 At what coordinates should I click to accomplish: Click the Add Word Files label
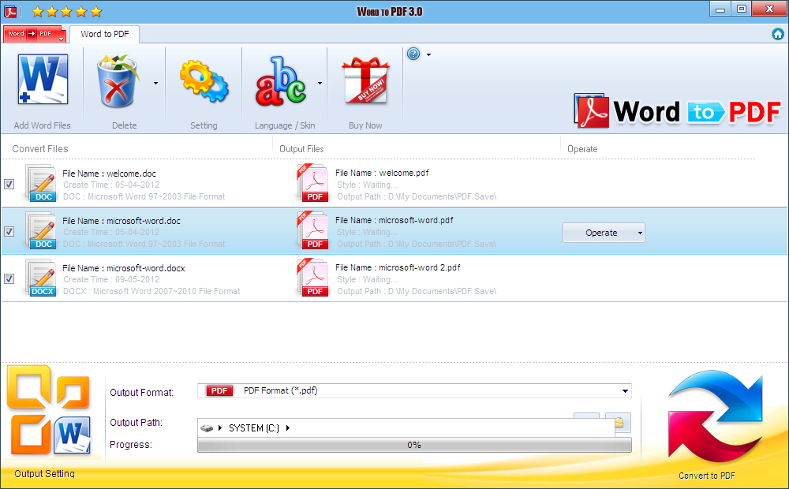point(43,125)
